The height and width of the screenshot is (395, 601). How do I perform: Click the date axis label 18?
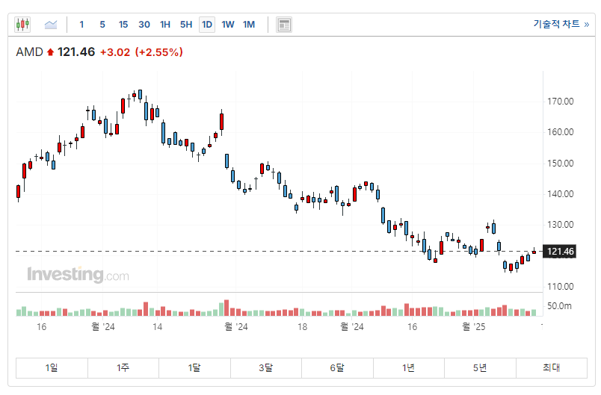click(x=303, y=327)
